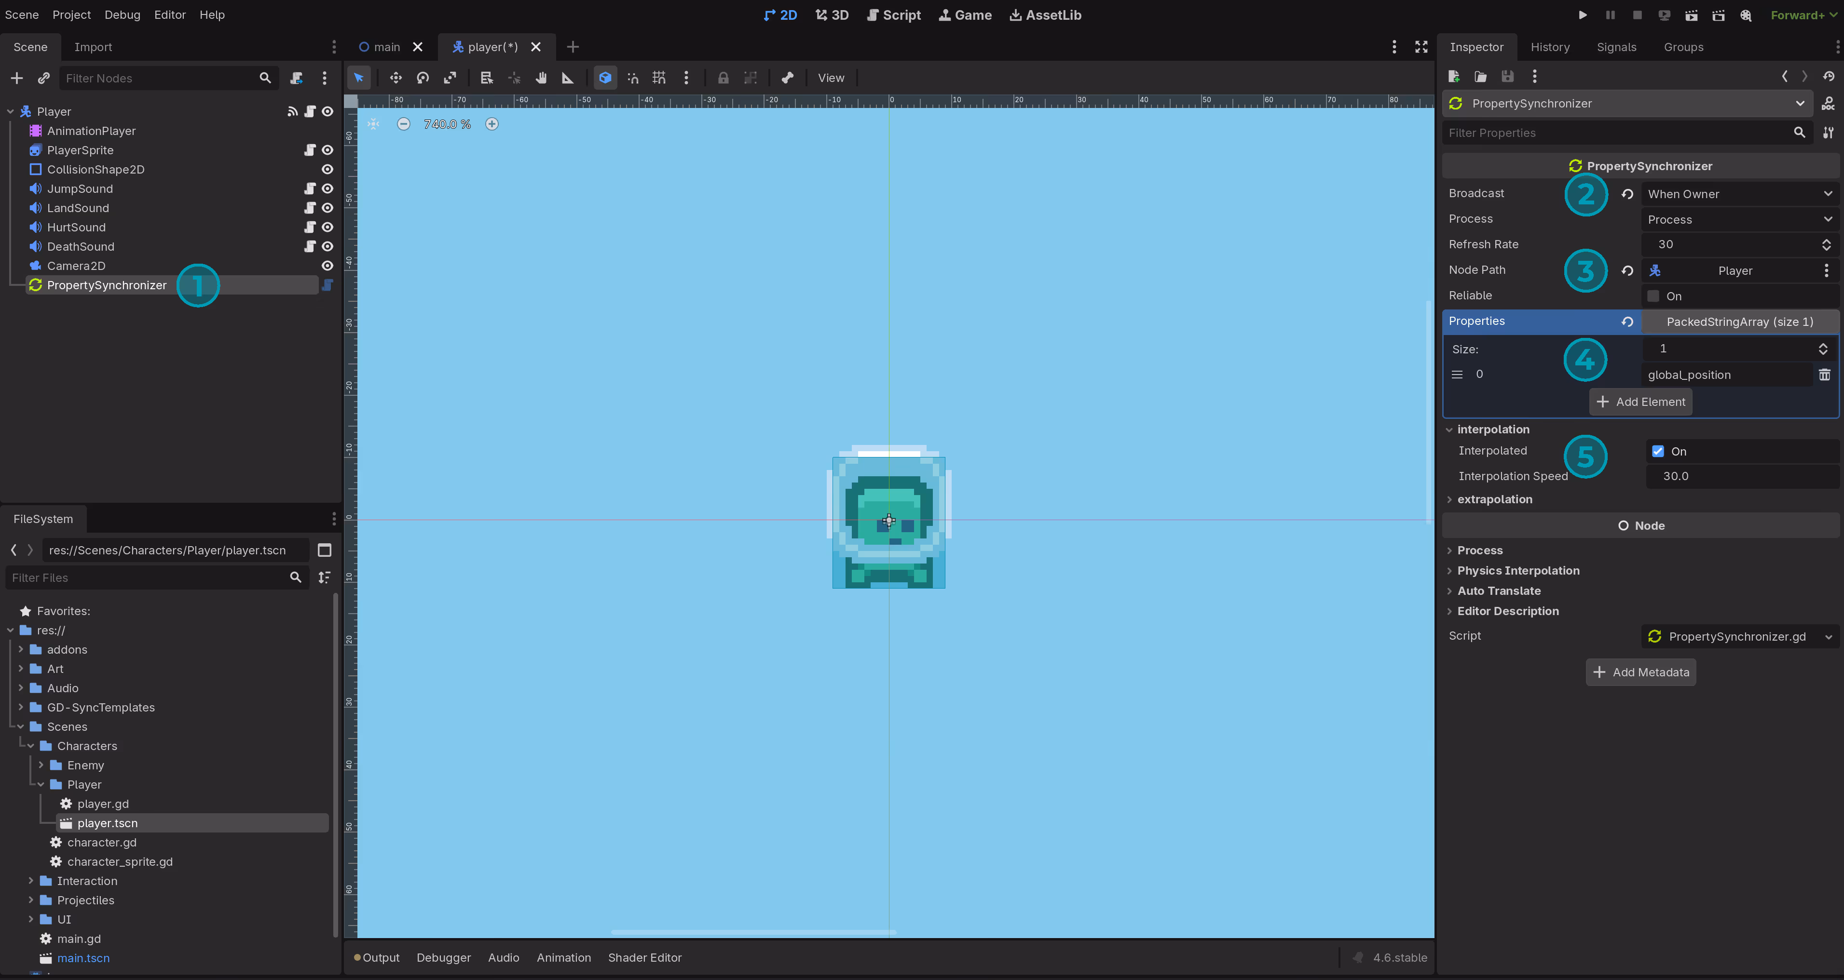Screen dimensions: 1844x980
Task: Open the Broadcast dropdown
Action: pyautogui.click(x=1739, y=194)
